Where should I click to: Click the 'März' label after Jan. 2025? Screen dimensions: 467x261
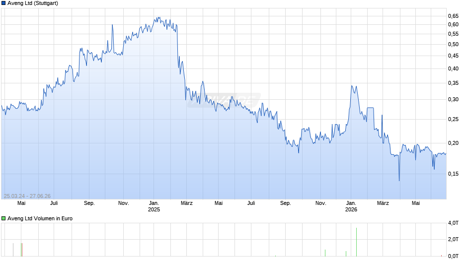click(187, 203)
